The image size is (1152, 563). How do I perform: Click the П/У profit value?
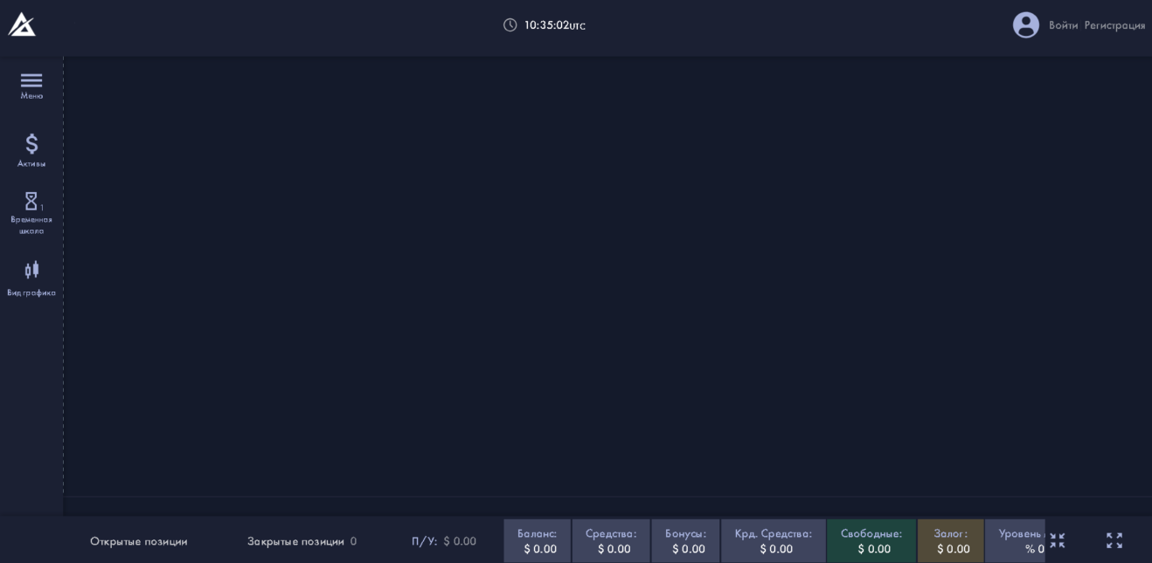(x=444, y=541)
